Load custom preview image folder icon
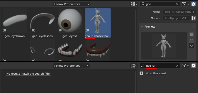 click(x=192, y=34)
